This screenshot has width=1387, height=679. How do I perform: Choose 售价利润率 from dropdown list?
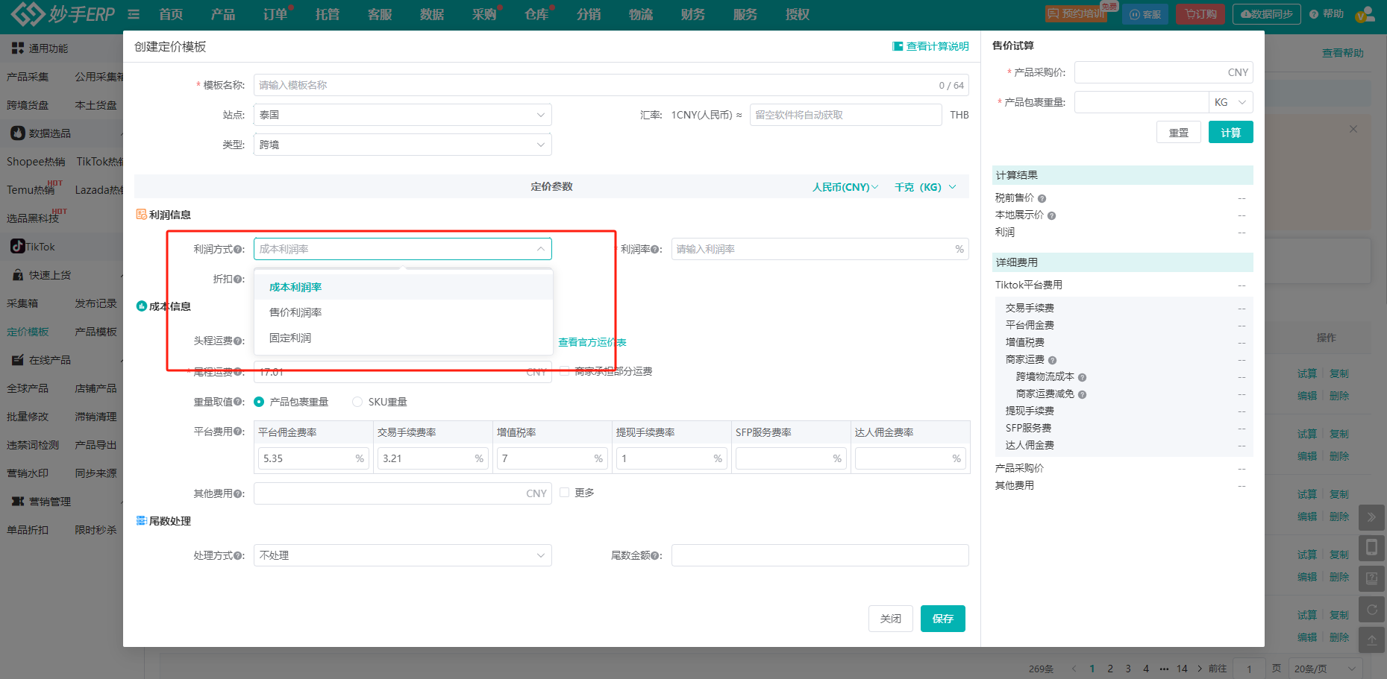(404, 312)
